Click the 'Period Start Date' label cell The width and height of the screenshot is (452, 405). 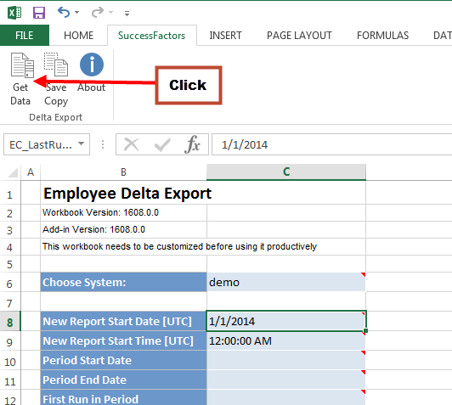point(124,360)
